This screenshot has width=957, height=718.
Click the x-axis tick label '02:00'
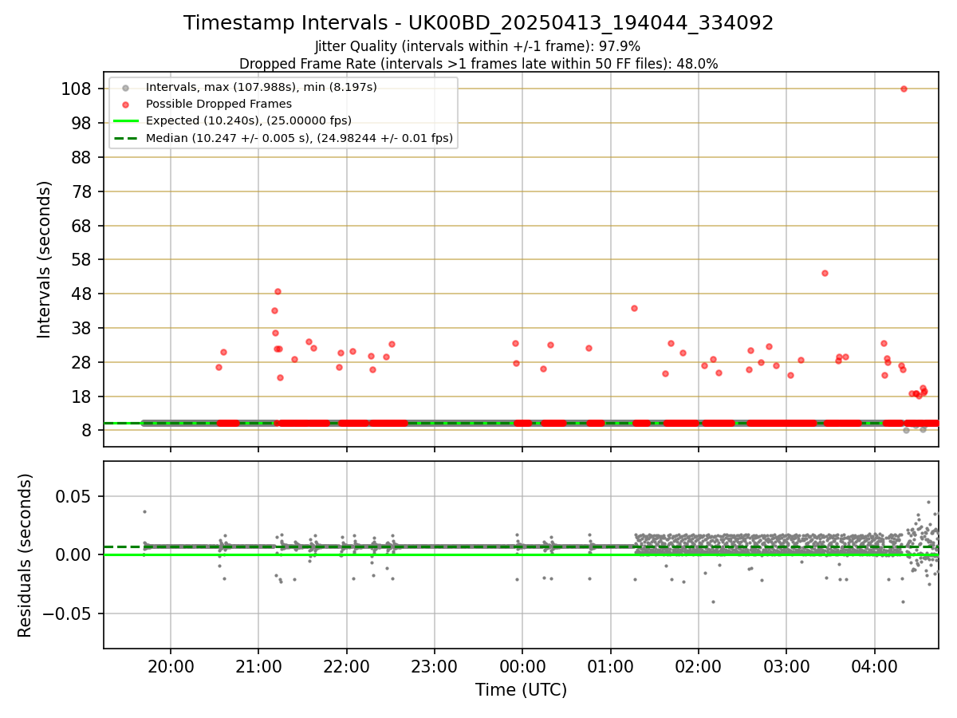tap(699, 665)
